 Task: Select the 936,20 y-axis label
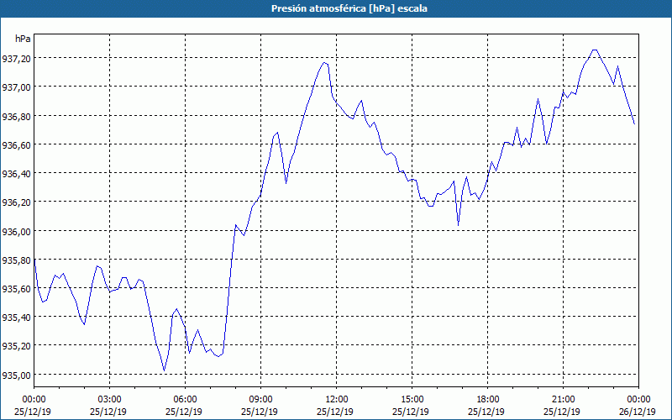pos(16,202)
